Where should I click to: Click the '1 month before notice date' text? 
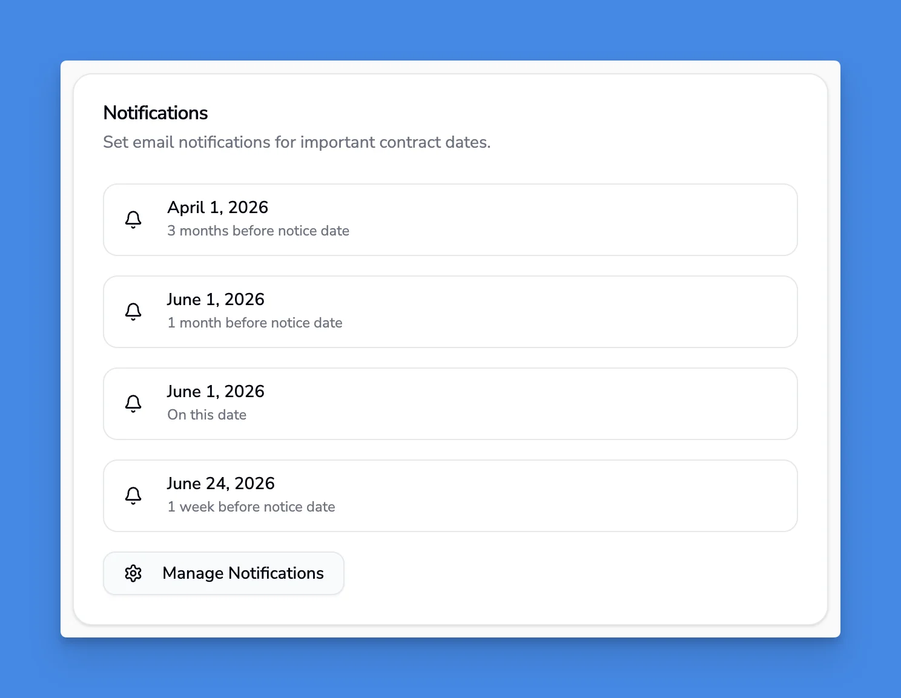pos(254,323)
